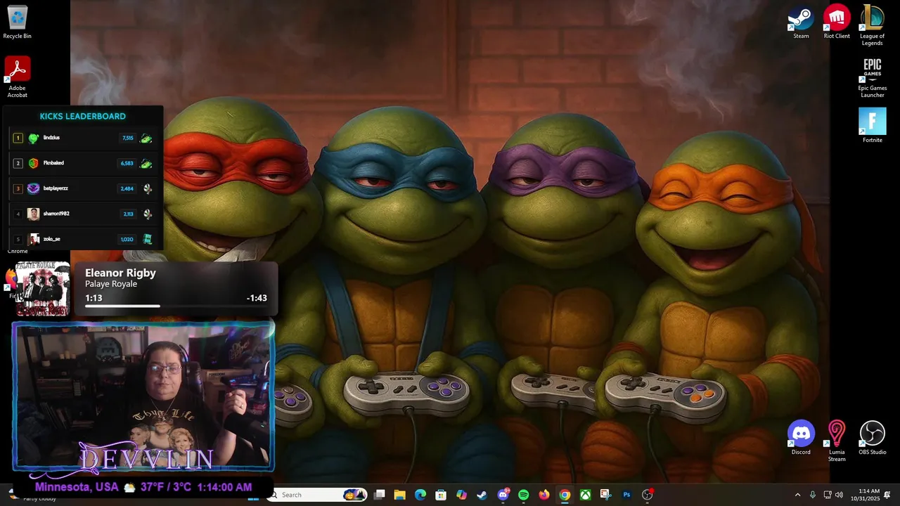This screenshot has width=900, height=506.
Task: Select leaderboard user lindzius
Action: click(x=51, y=138)
